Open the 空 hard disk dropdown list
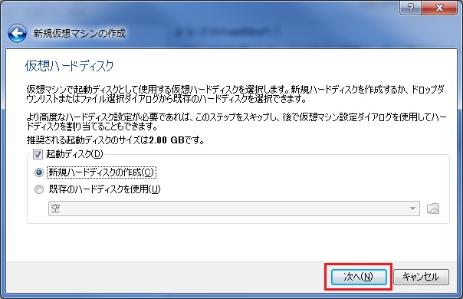Viewport: 463px width, 299px height. [x=234, y=209]
